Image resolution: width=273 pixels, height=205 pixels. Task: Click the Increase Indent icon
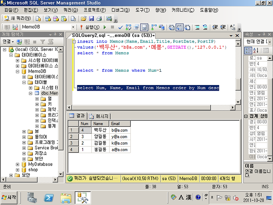pyautogui.click(x=223, y=27)
